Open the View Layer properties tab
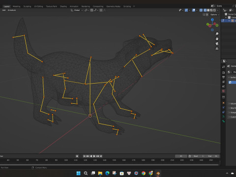Screen dimensions: 236x177 [224, 82]
